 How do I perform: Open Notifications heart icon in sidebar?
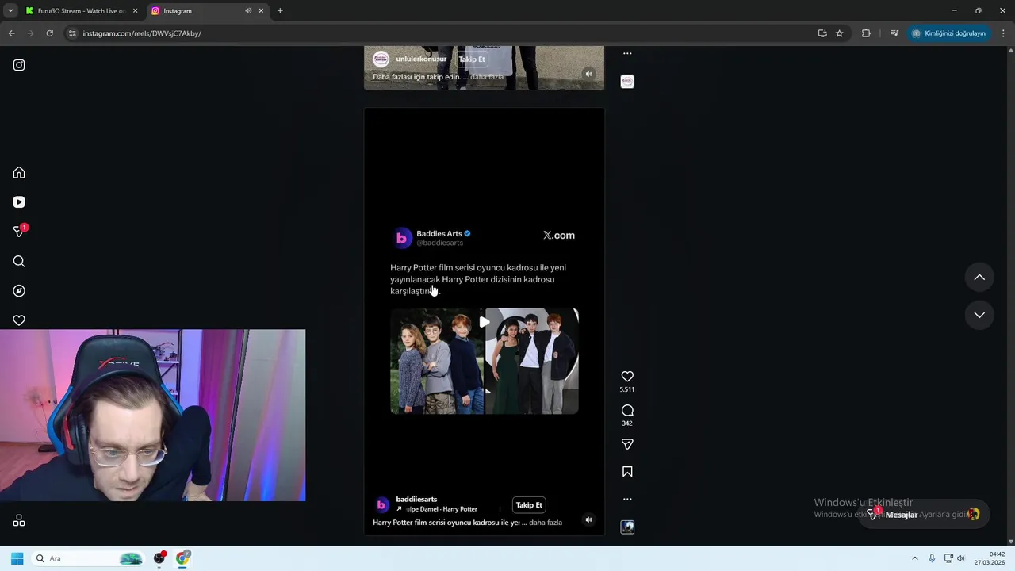point(19,320)
